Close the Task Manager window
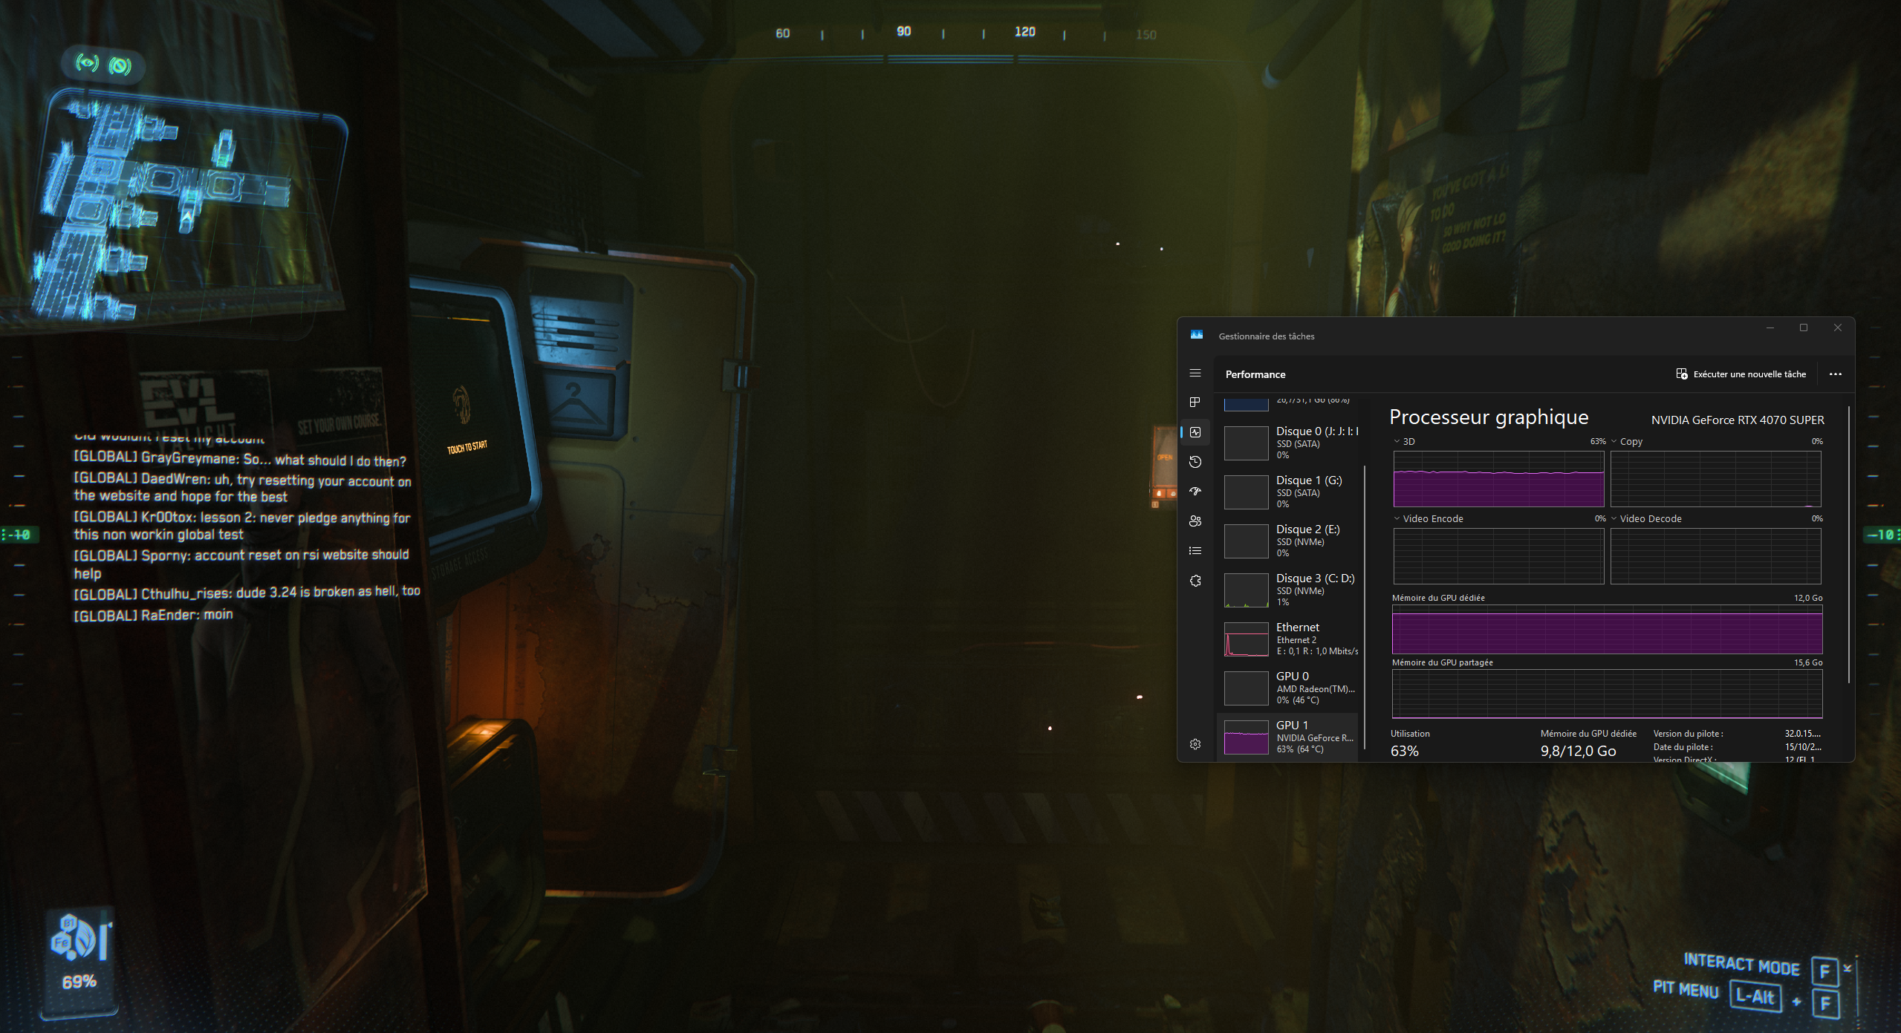 pyautogui.click(x=1837, y=328)
